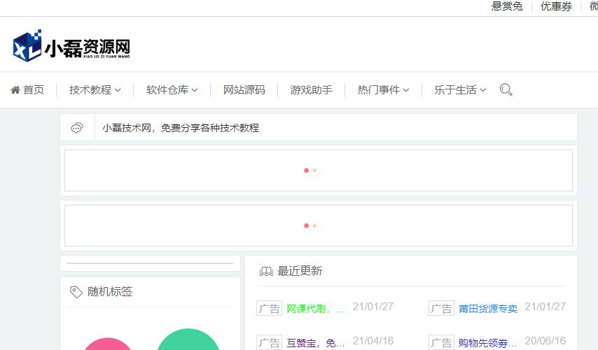Click the 购物先领券 ad link

(487, 343)
